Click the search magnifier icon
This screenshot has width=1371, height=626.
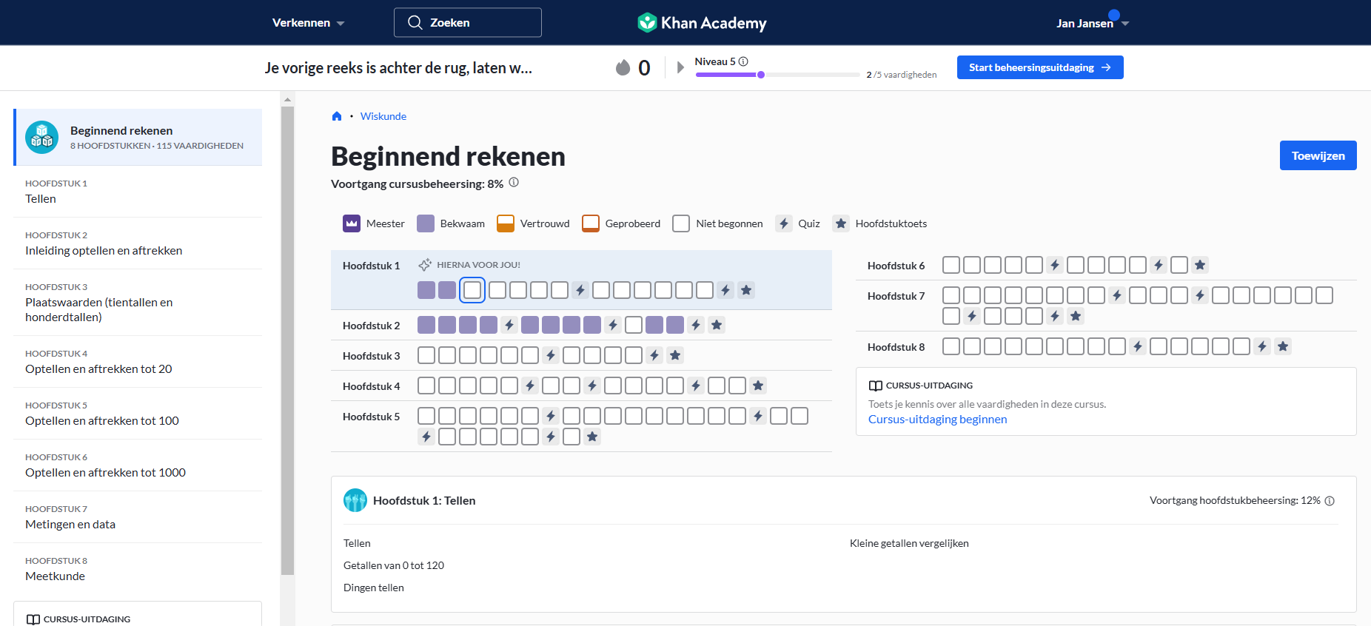(x=415, y=22)
